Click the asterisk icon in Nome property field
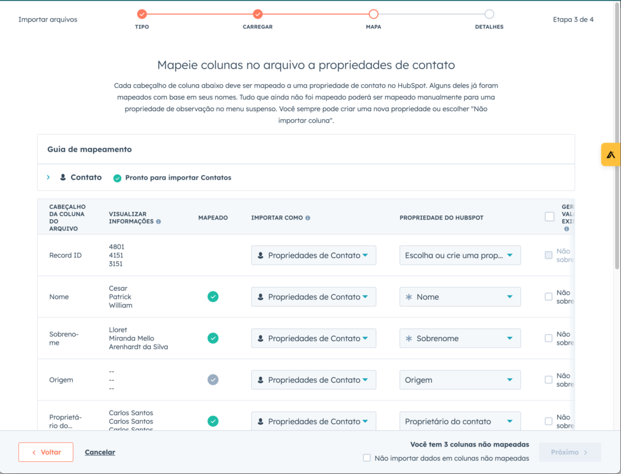 409,297
